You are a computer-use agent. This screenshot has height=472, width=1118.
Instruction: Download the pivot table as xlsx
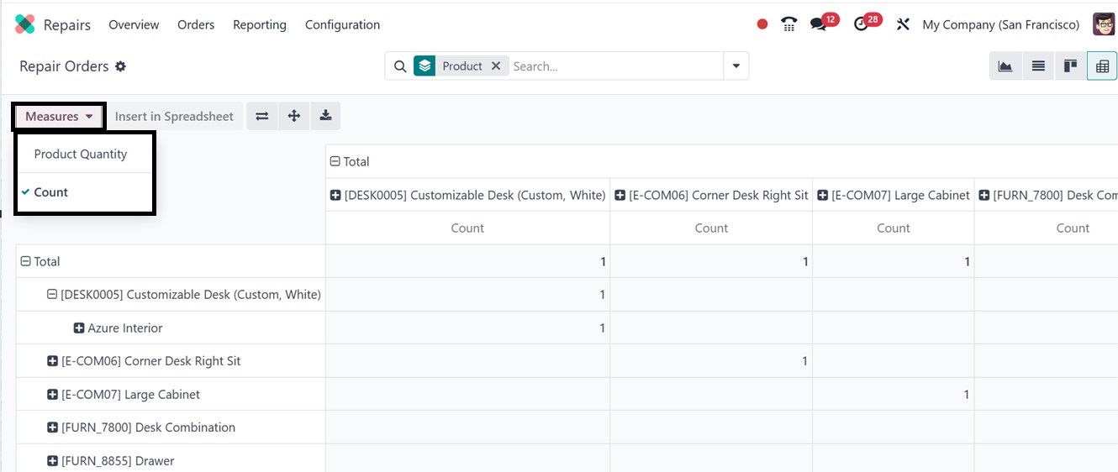click(x=325, y=117)
